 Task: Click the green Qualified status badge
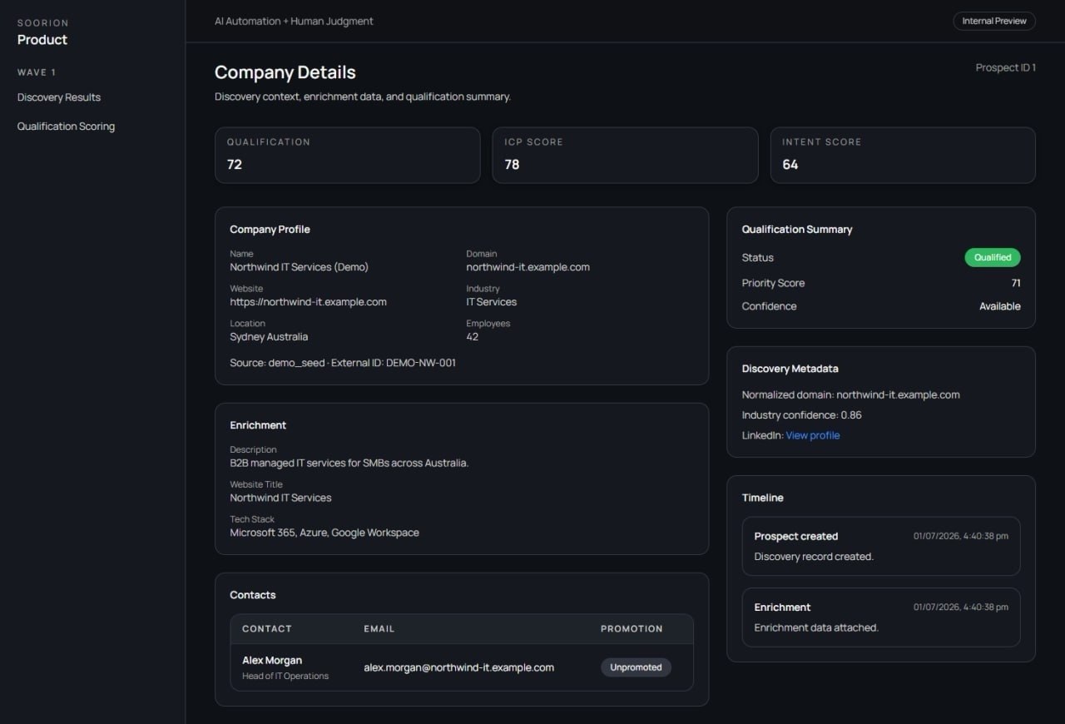pyautogui.click(x=993, y=257)
